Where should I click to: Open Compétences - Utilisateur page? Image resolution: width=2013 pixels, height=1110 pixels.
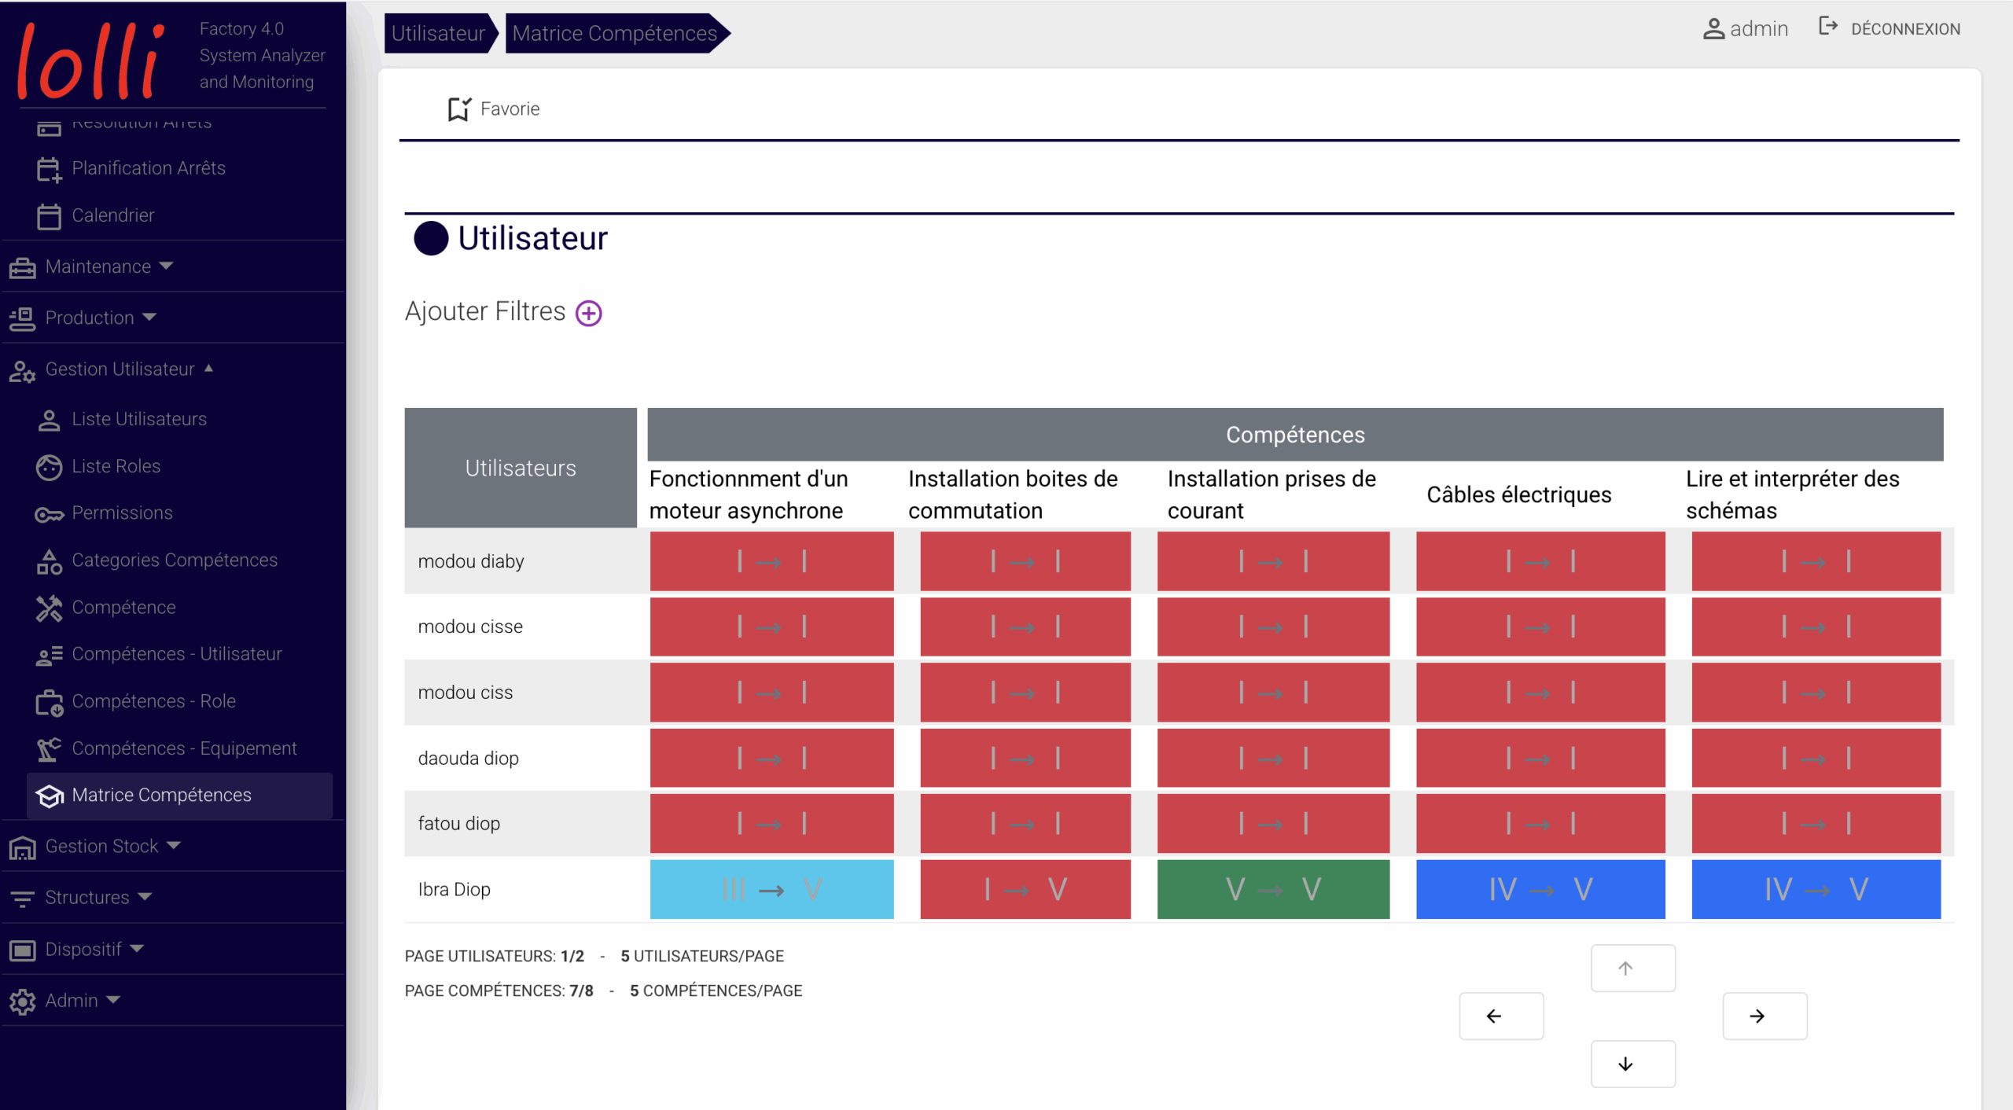click(x=176, y=653)
